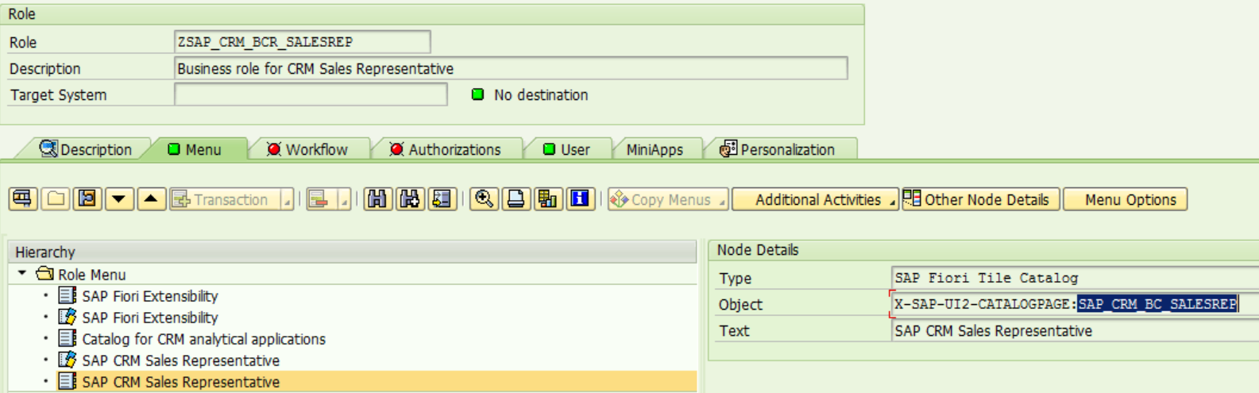Image resolution: width=1259 pixels, height=393 pixels.
Task: Collapse the Role Menu tree node
Action: [x=22, y=273]
